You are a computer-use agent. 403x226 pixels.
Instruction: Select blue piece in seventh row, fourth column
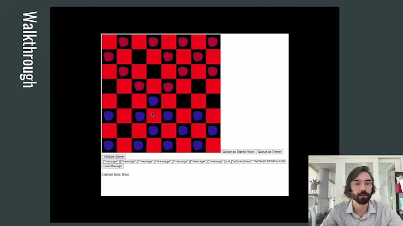click(153, 130)
